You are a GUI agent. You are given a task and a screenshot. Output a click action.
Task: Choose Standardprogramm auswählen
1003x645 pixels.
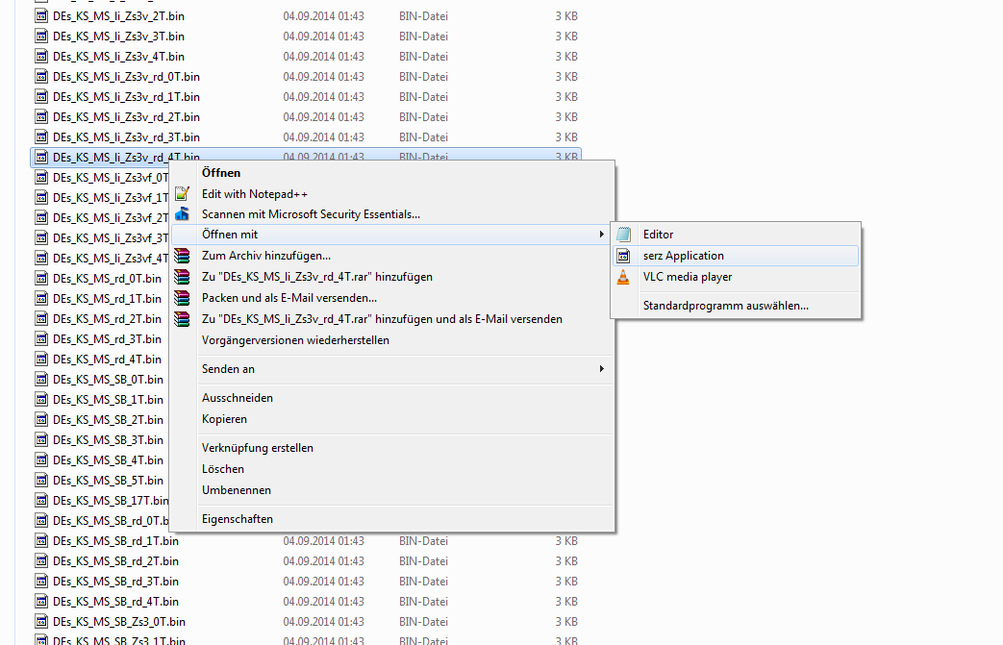point(726,306)
